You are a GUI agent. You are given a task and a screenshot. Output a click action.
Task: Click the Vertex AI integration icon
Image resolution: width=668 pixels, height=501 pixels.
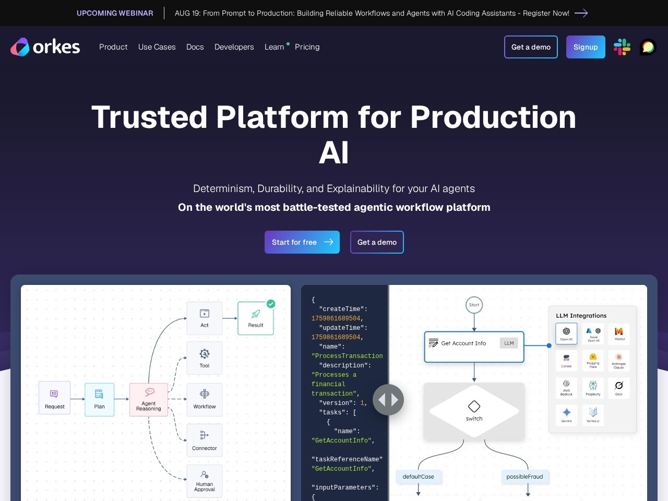(593, 415)
